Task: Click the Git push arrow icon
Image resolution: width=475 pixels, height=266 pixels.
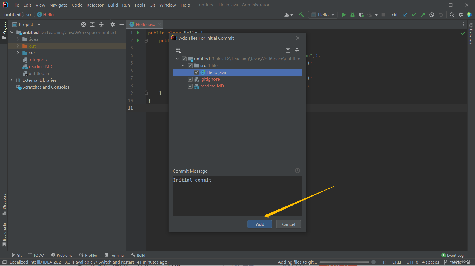Action: 423,15
